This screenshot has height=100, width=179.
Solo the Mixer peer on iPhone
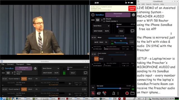click(101, 42)
